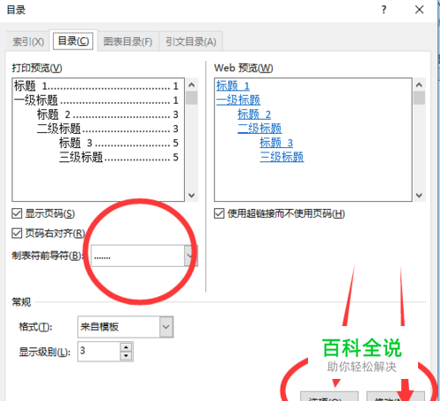
Task: Toggle the 页码右对齐(R) checkbox
Action: pos(17,234)
